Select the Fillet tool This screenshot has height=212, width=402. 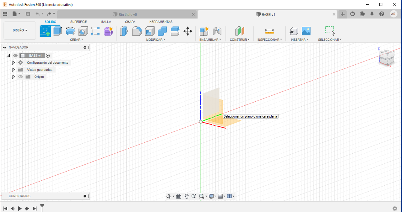click(x=137, y=31)
